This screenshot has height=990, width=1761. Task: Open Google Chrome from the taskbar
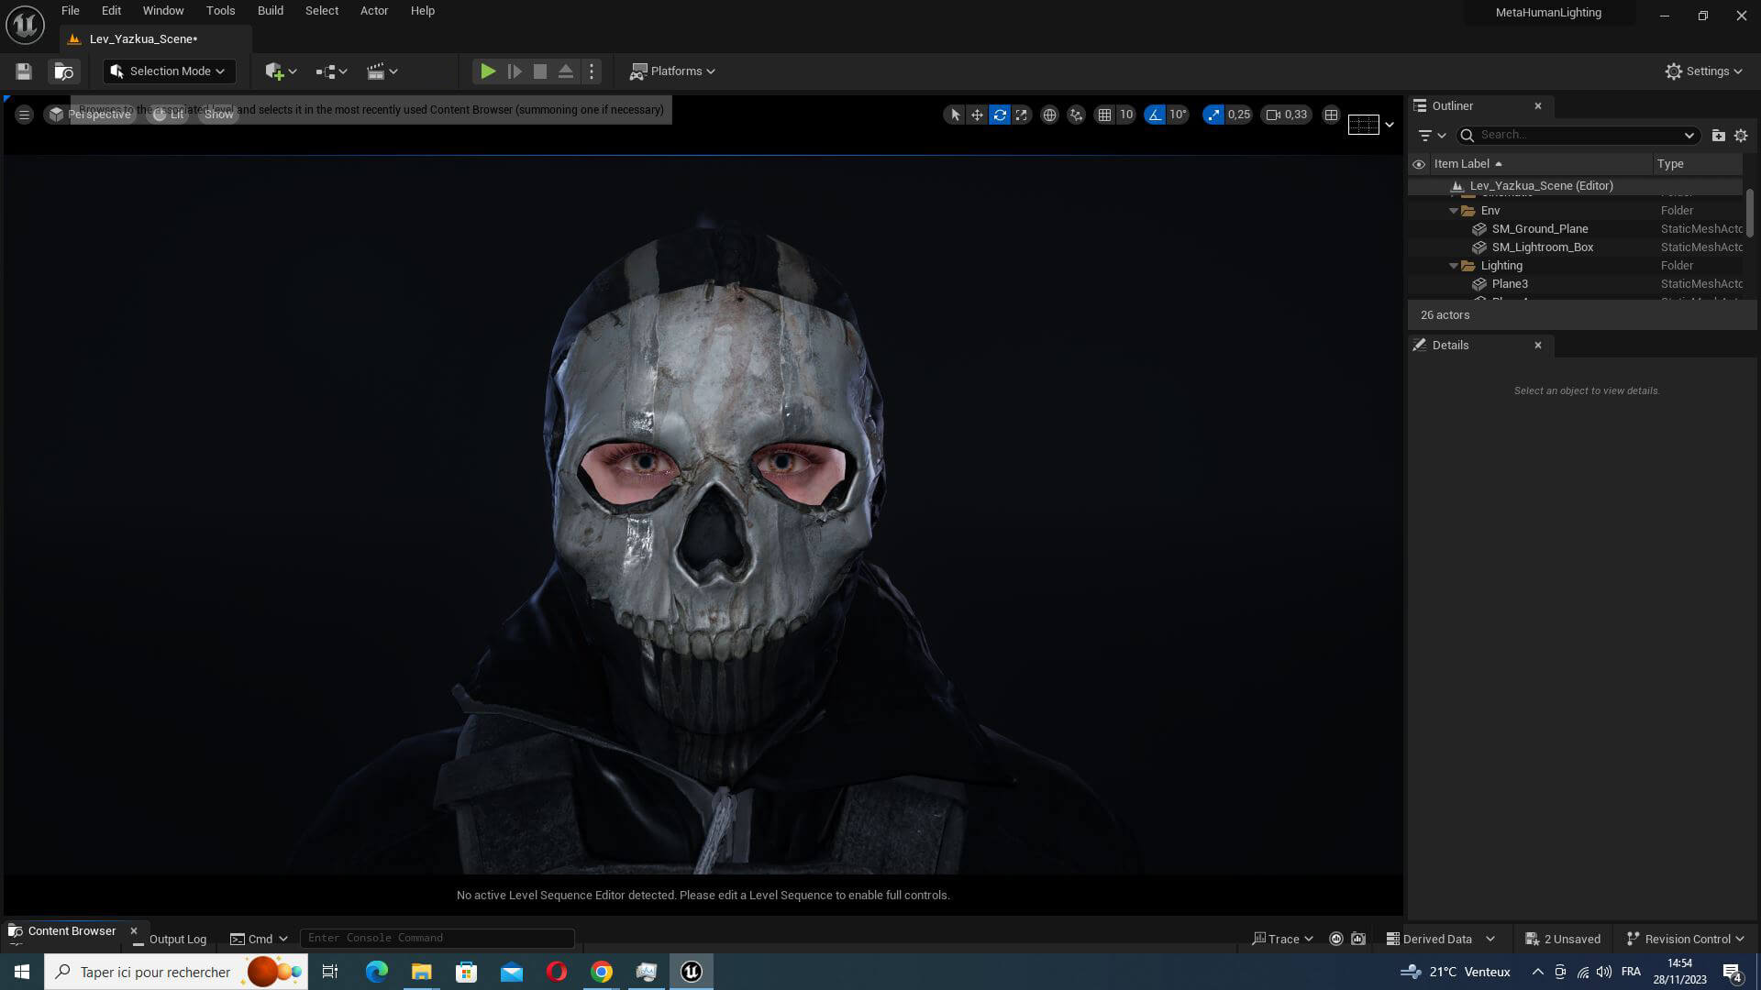602,972
